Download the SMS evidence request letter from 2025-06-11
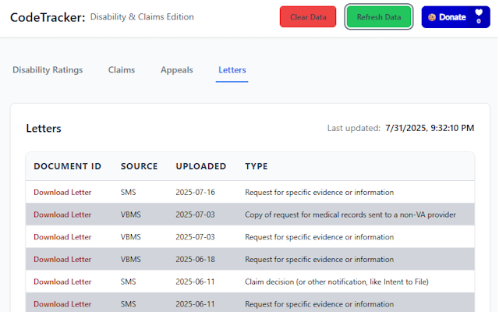The width and height of the screenshot is (499, 312). pos(62,304)
